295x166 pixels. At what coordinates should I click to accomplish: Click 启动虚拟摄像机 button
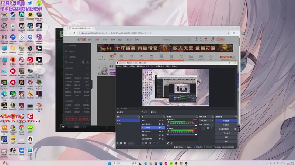coord(224,129)
